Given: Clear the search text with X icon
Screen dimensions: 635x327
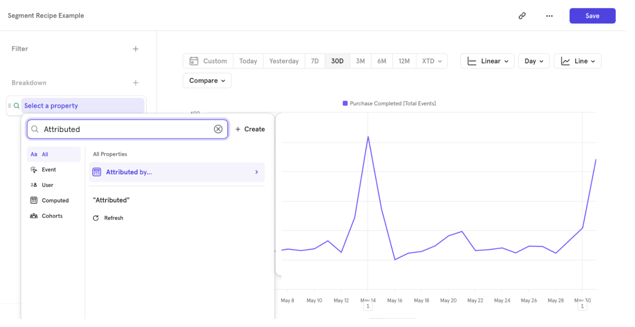Looking at the screenshot, I should point(218,129).
